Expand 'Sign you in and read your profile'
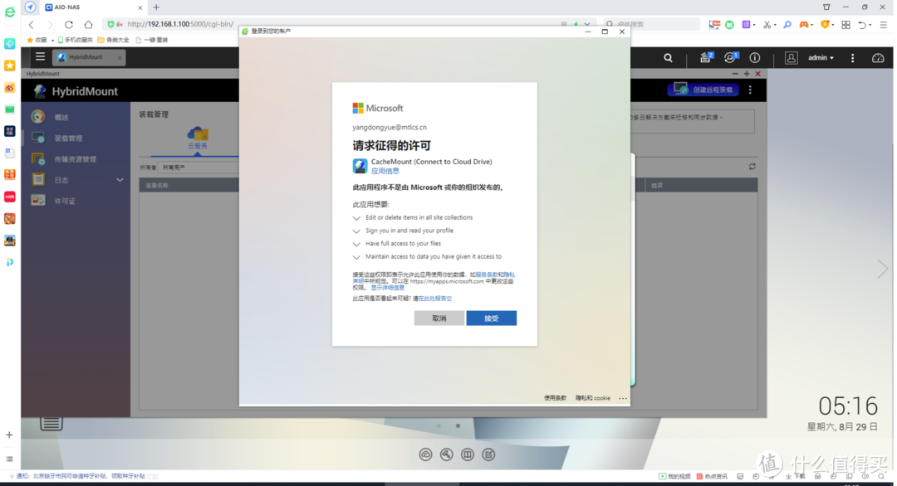Viewport: 897px width, 486px height. (x=356, y=231)
